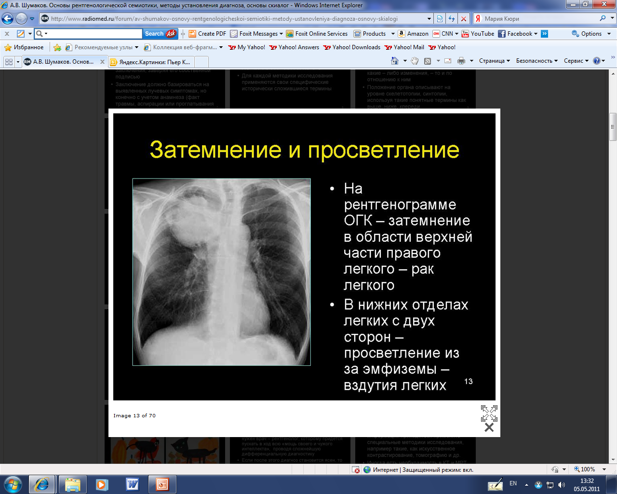Click the Windows Start button
This screenshot has width=617, height=494.
[x=13, y=484]
